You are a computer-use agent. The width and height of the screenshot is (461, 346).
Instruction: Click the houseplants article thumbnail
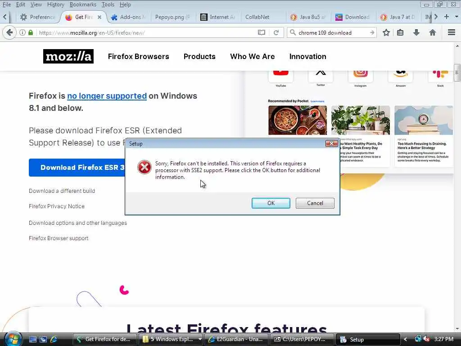pyautogui.click(x=361, y=120)
